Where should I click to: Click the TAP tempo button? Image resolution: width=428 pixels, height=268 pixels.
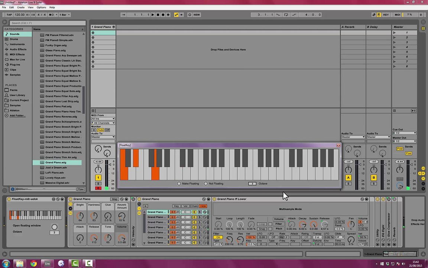point(9,15)
